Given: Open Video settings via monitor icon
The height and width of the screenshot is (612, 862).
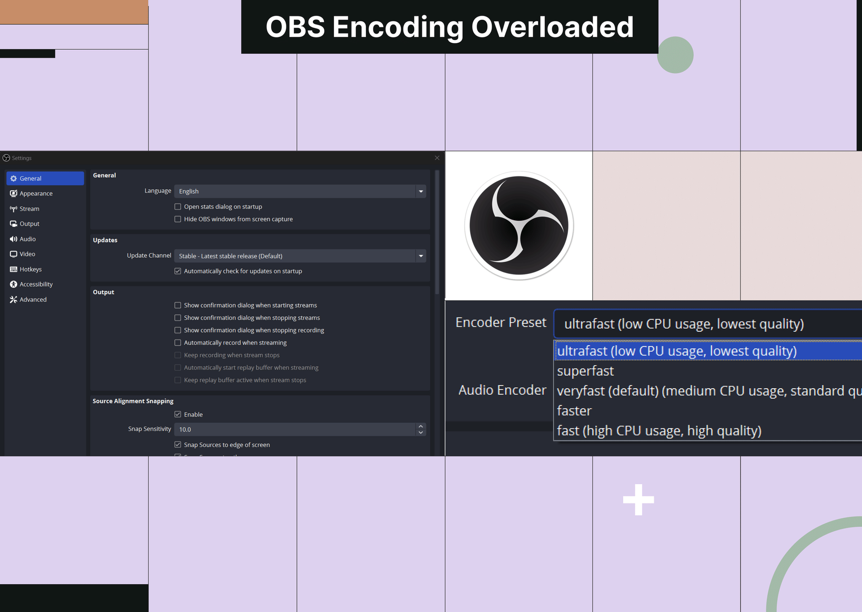Looking at the screenshot, I should [13, 254].
